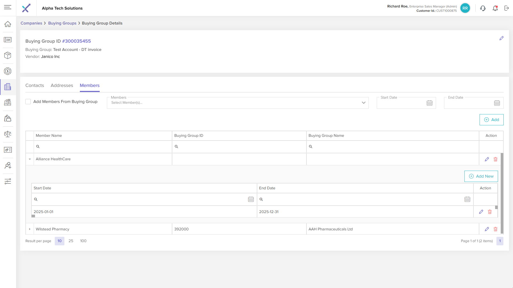
Task: Open the CRM sidebar icon
Action: (8, 40)
